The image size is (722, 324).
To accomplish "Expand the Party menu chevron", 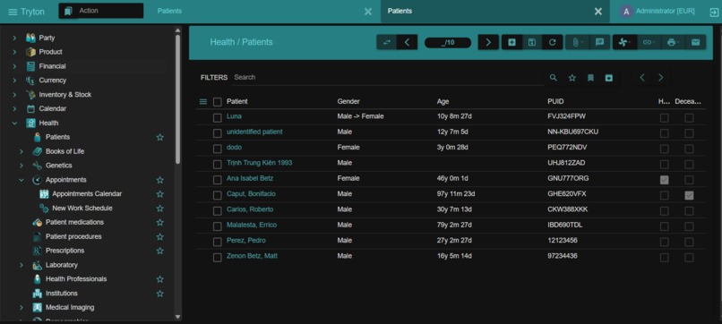I will click(x=14, y=38).
